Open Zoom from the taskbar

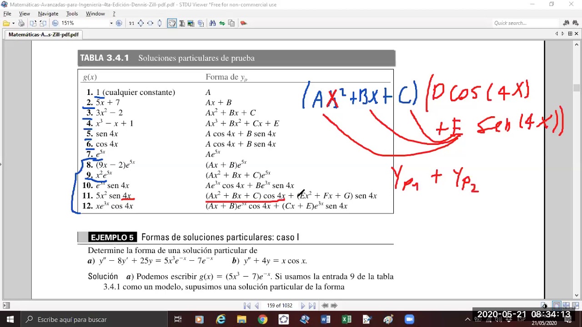[x=409, y=320]
